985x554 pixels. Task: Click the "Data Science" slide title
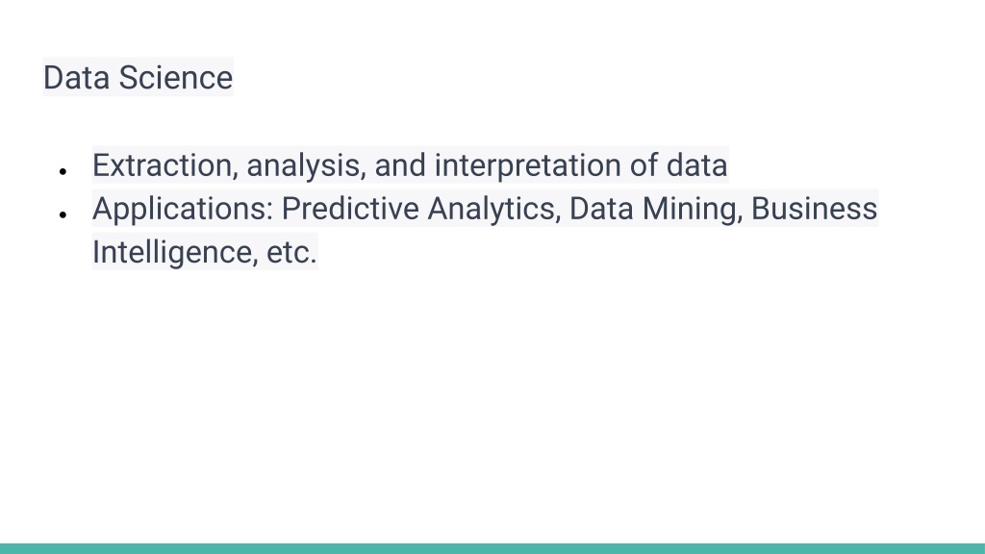pos(138,77)
